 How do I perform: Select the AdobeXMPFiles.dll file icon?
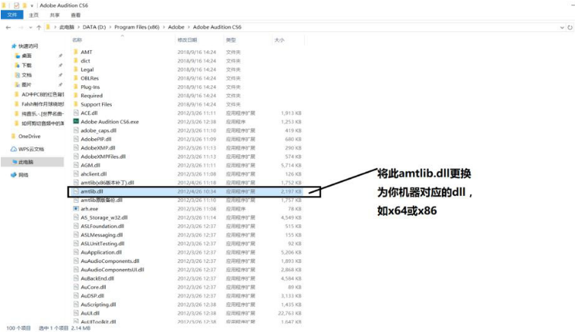(x=76, y=157)
